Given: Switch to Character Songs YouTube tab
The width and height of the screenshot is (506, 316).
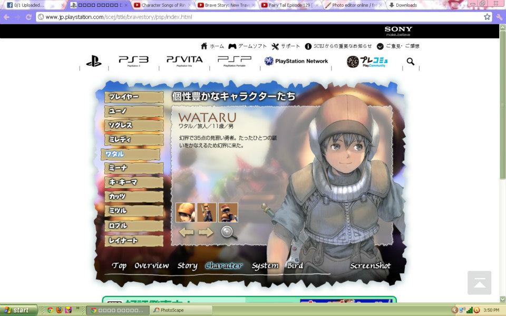Looking at the screenshot, I should click(x=163, y=5).
